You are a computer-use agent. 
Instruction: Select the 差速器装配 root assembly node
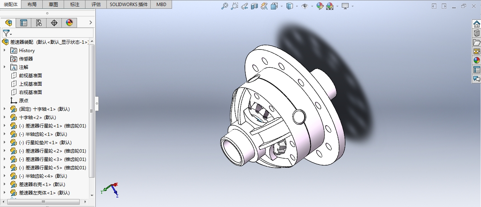pyautogui.click(x=46, y=42)
